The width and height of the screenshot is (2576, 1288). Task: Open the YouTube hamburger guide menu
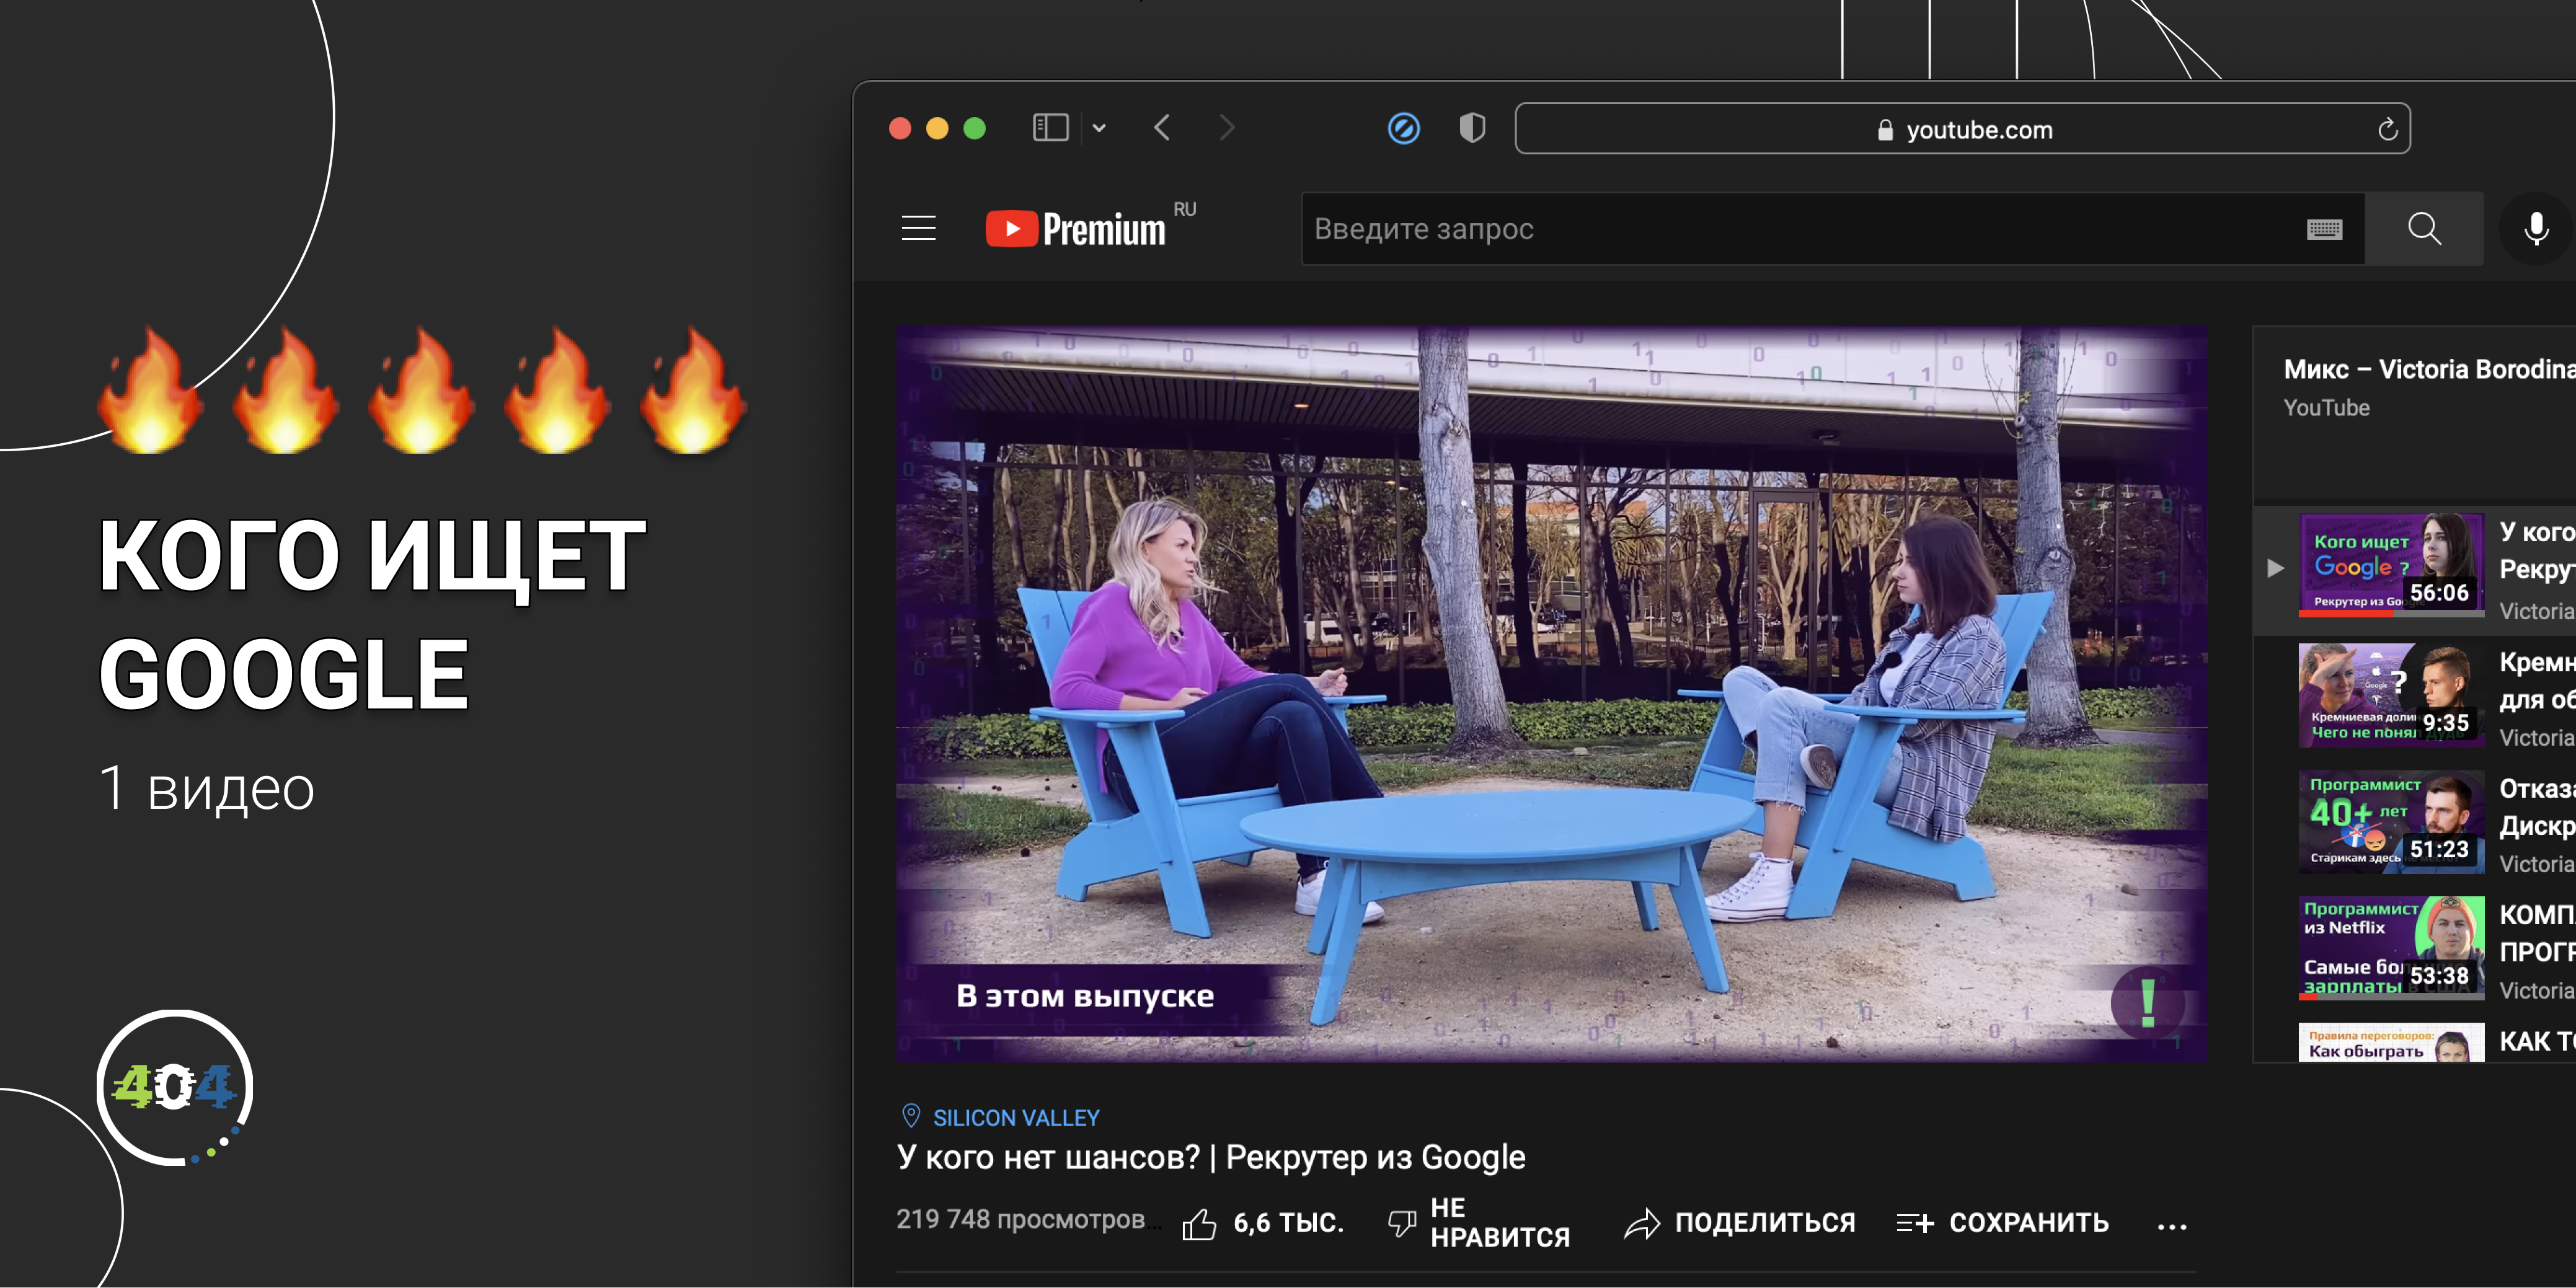[x=918, y=229]
